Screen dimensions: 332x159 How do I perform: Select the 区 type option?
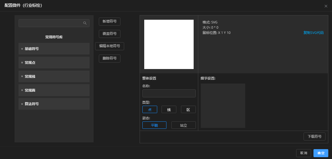[x=188, y=109]
